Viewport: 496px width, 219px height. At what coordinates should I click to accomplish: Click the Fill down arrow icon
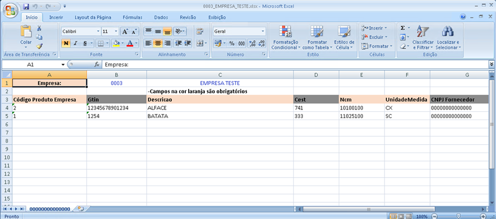403,37
